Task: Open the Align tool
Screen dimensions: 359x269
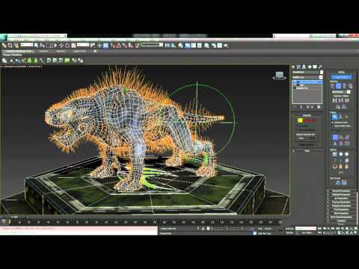Action: [173, 46]
